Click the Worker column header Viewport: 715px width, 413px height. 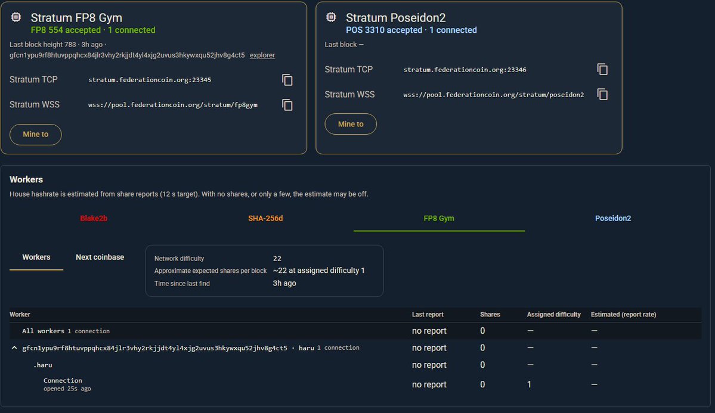pyautogui.click(x=20, y=315)
